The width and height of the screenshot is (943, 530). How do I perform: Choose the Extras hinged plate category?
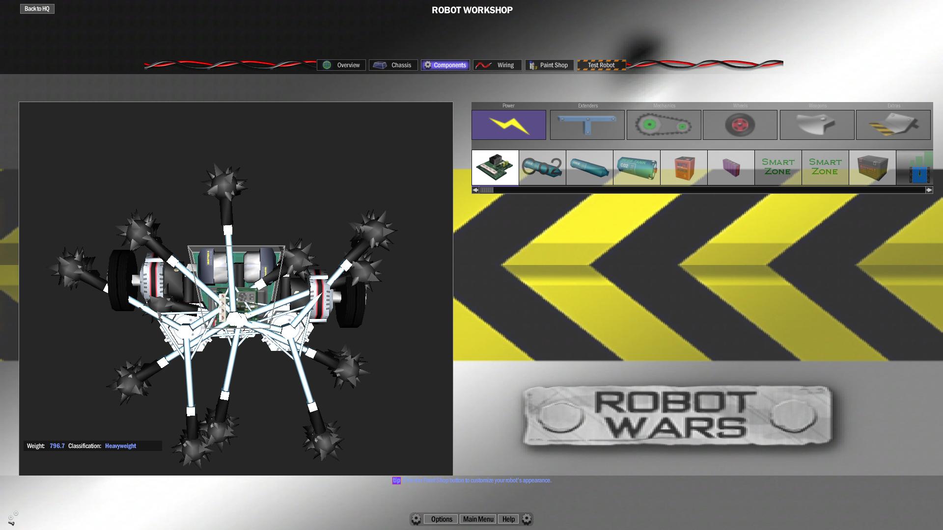(893, 125)
